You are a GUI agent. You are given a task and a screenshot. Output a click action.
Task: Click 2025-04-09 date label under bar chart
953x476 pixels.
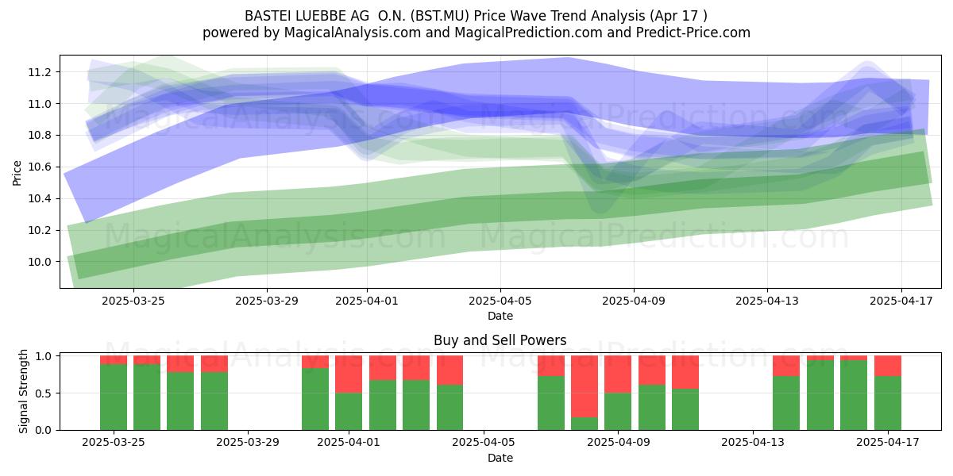(618, 443)
